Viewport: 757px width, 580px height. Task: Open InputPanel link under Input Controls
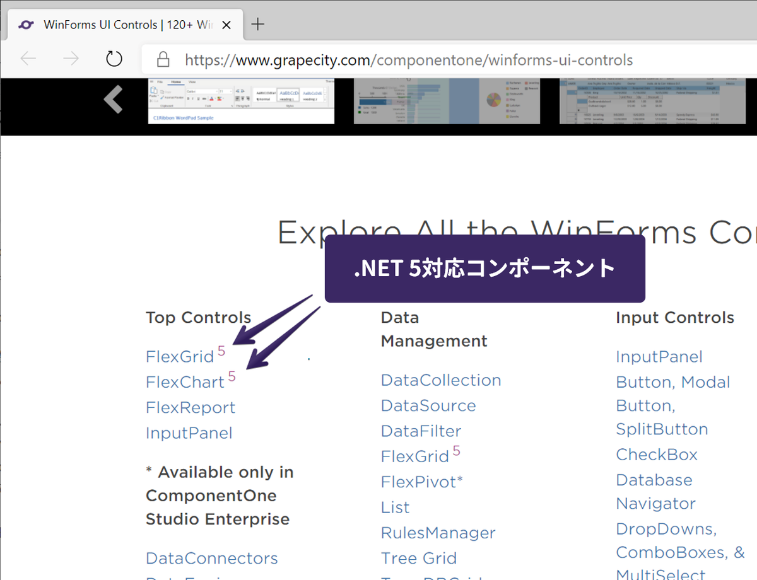coord(659,357)
